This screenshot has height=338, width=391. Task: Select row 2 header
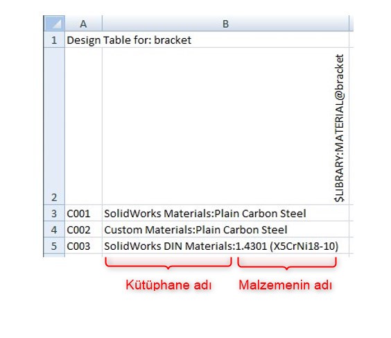coord(54,126)
